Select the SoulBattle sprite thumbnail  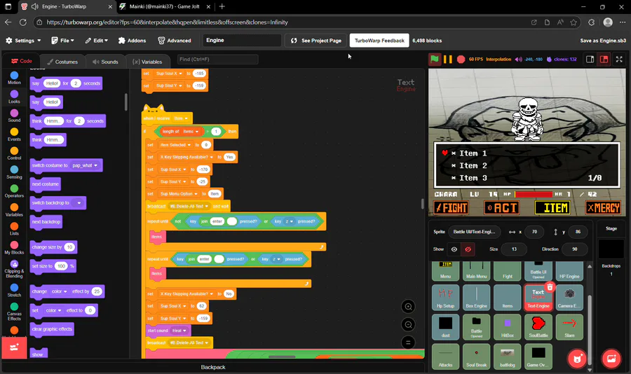pyautogui.click(x=538, y=327)
